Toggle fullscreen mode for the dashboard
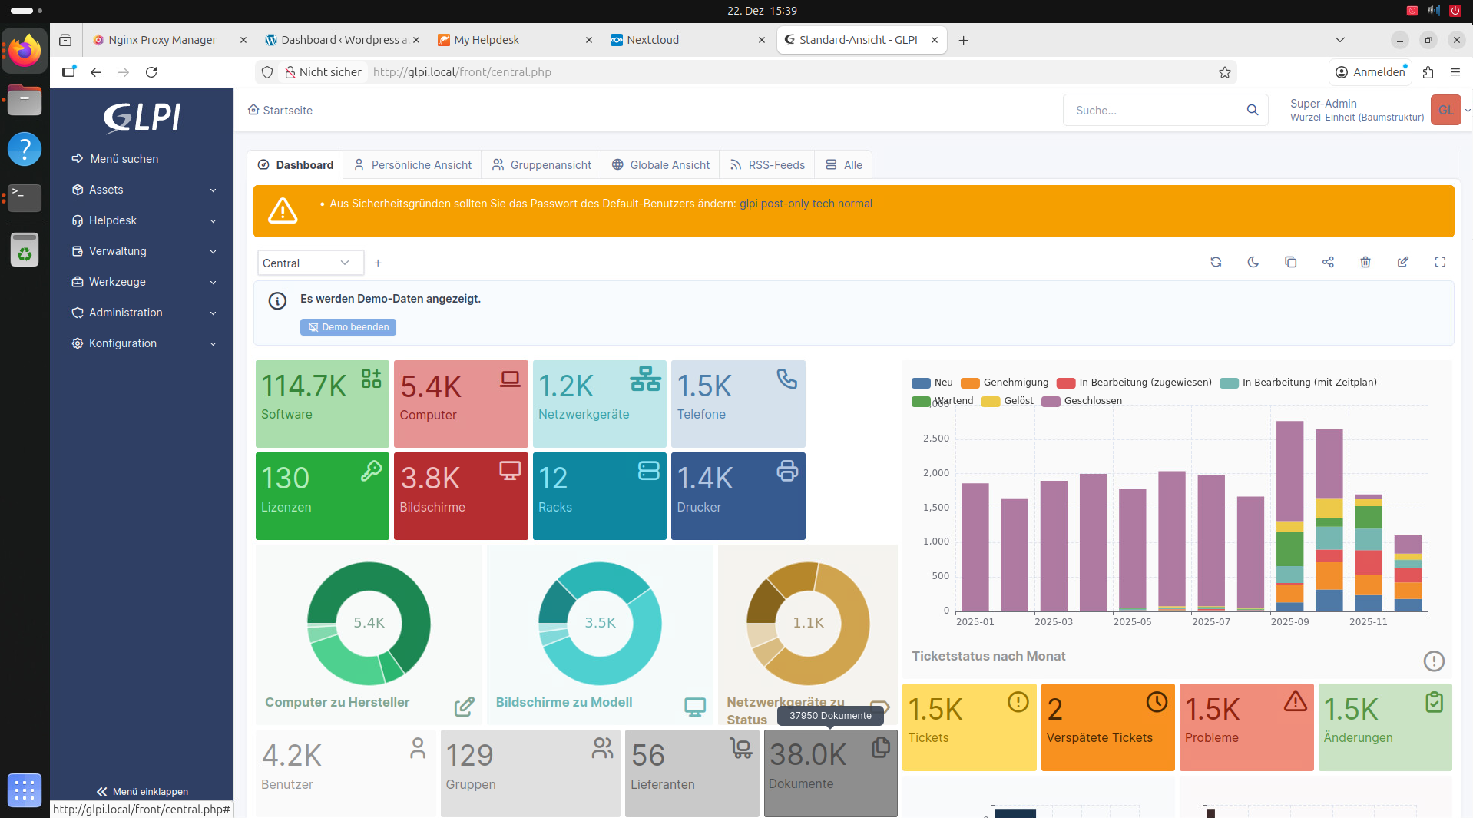1473x818 pixels. point(1440,262)
